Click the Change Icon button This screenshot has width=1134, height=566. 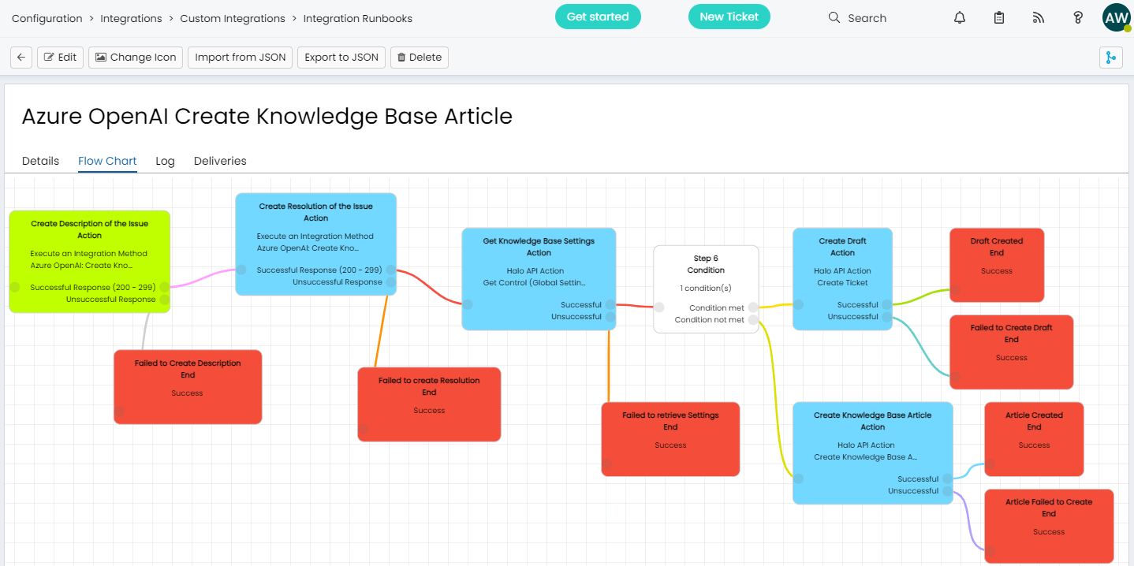click(x=136, y=58)
